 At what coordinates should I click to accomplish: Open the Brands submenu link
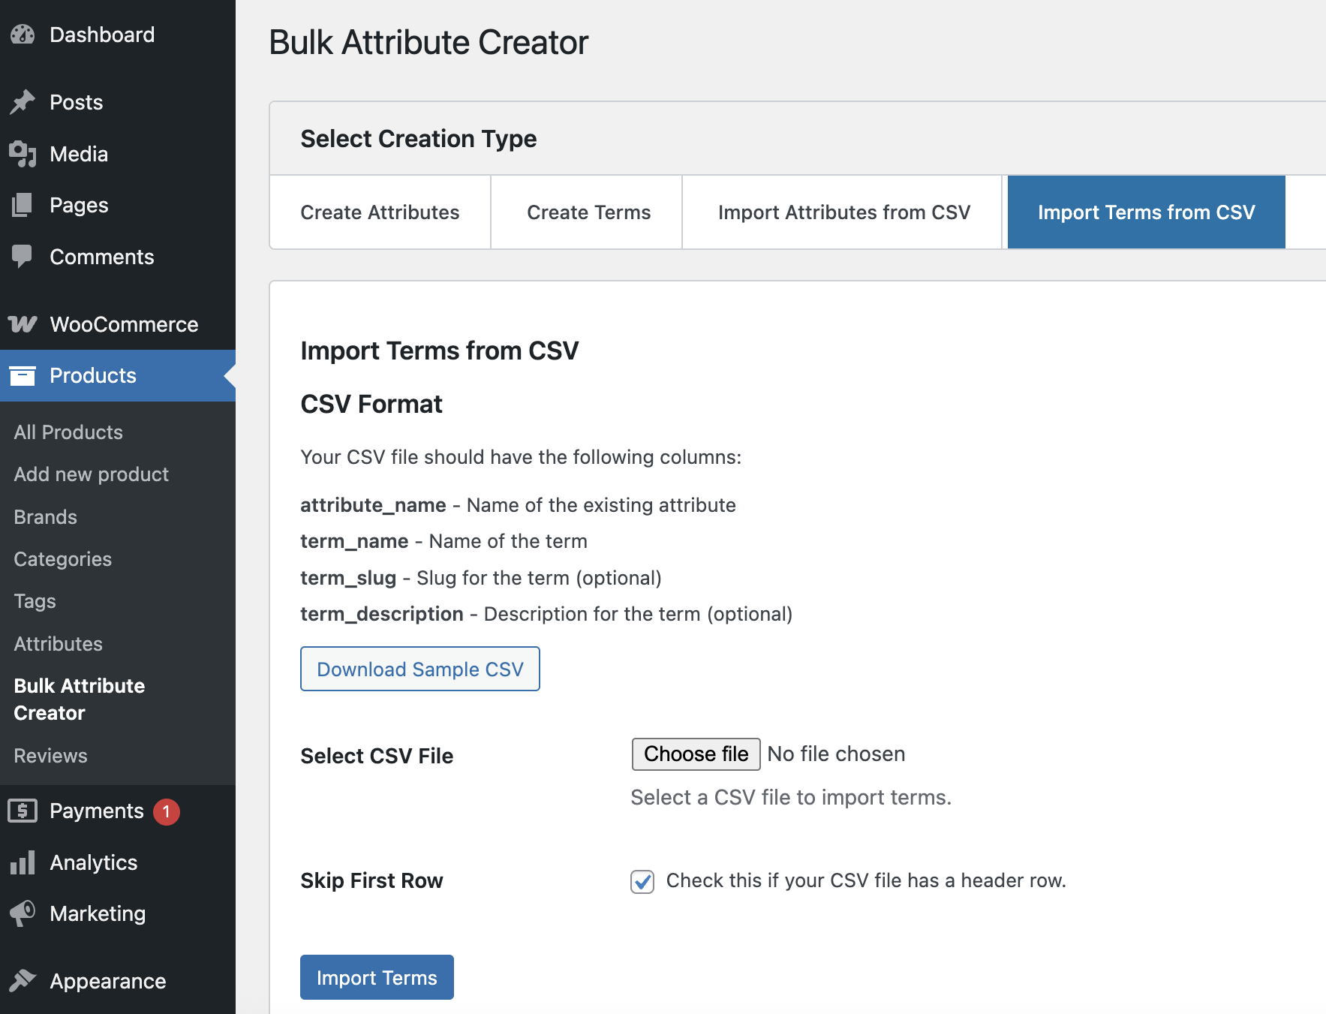(x=45, y=517)
